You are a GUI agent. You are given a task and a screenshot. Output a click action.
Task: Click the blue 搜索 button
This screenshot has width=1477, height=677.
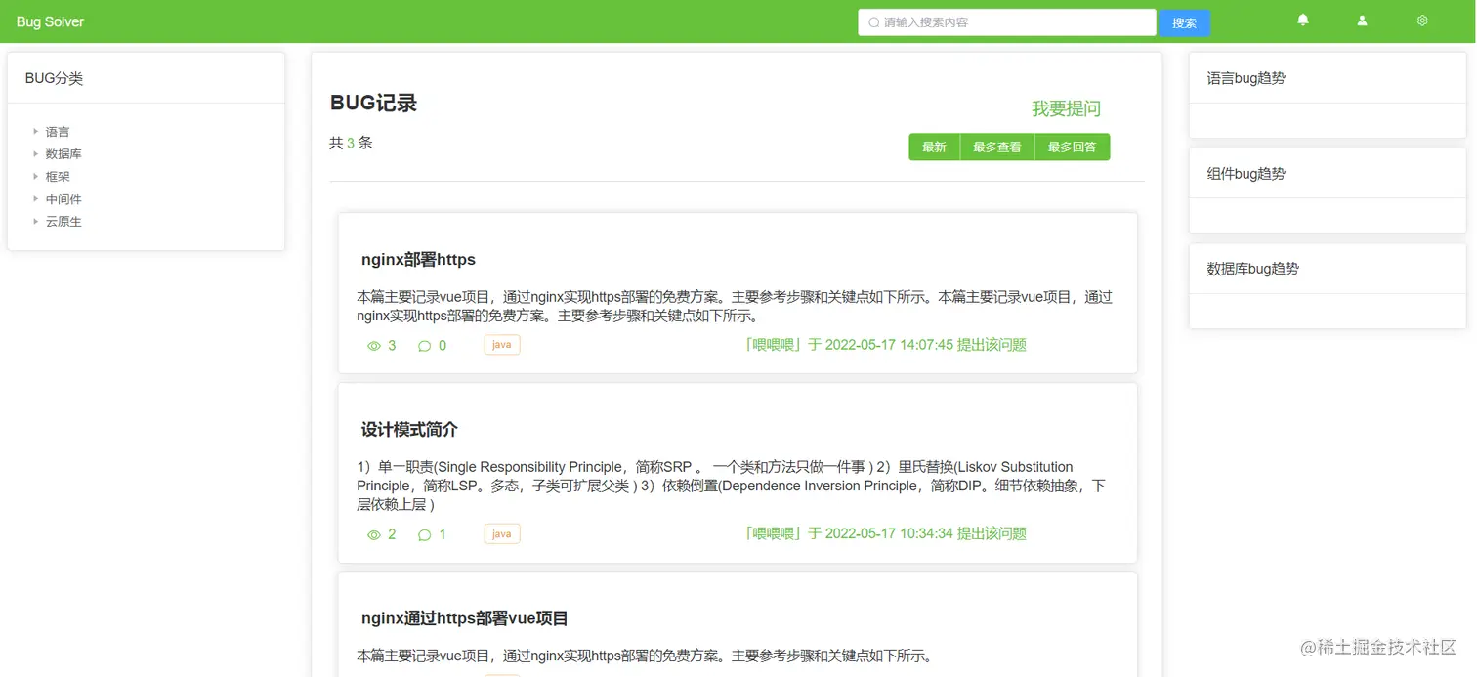pyautogui.click(x=1184, y=22)
